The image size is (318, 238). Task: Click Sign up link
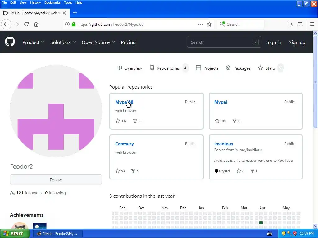point(297,42)
